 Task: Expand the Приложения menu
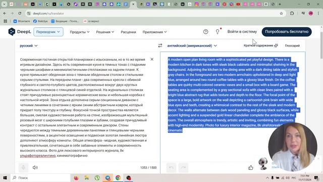click(154, 32)
